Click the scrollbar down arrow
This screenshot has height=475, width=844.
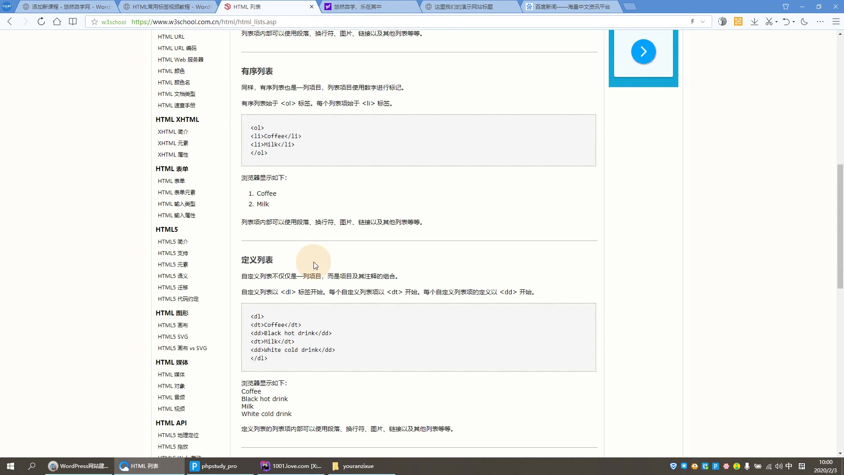coord(840,453)
